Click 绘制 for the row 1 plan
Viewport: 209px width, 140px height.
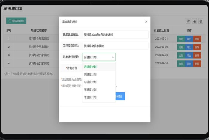(x=181, y=39)
